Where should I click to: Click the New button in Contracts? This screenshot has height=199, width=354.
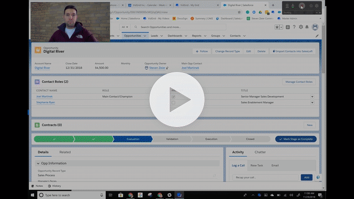pyautogui.click(x=310, y=125)
